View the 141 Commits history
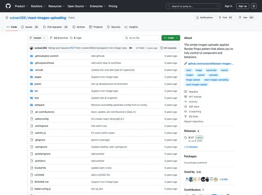 click(x=168, y=48)
